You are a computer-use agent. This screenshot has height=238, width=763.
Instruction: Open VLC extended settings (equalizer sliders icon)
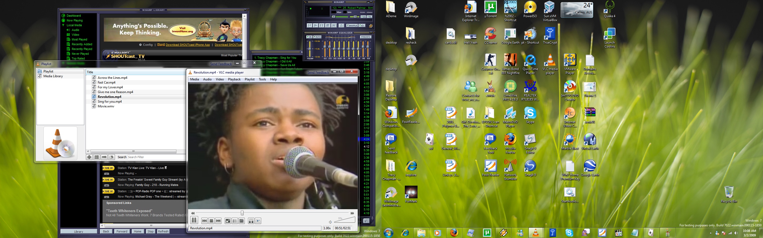click(242, 221)
